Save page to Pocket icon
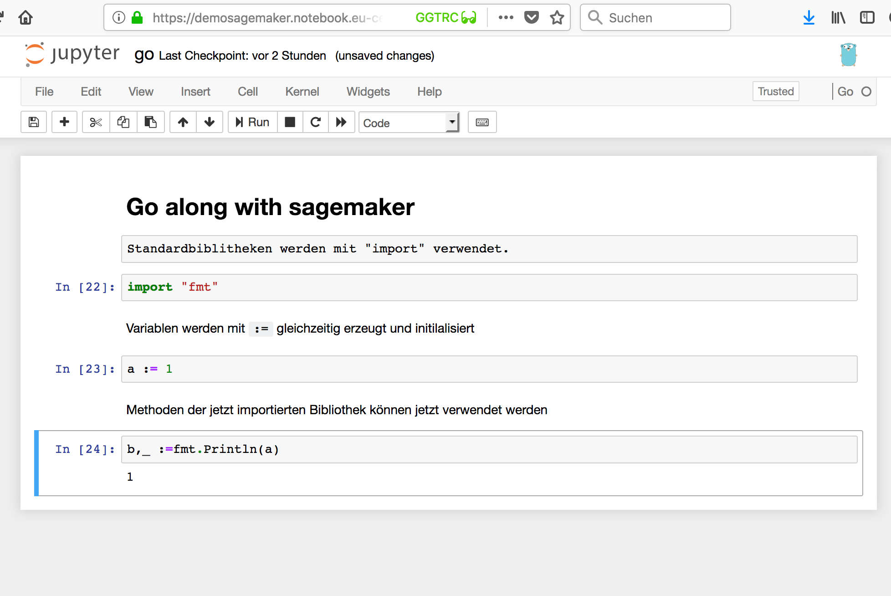The height and width of the screenshot is (596, 891). [x=531, y=18]
